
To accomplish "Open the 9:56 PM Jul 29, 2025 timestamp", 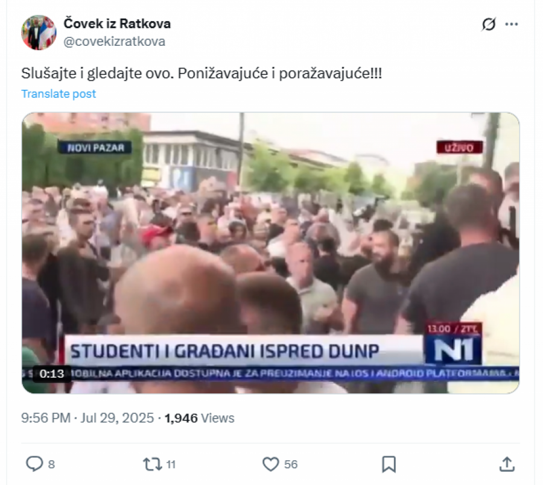I will click(x=87, y=418).
